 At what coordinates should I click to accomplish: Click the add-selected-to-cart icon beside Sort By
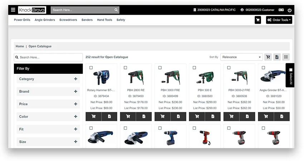(x=268, y=57)
